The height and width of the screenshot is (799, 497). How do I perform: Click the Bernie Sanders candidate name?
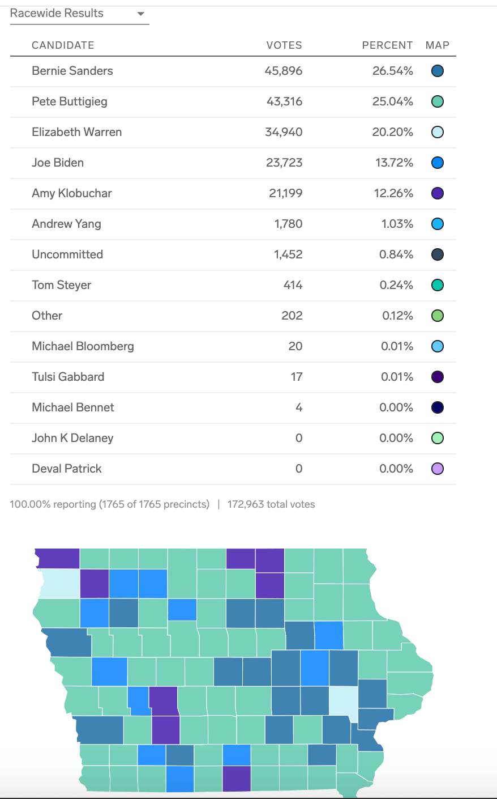(72, 71)
